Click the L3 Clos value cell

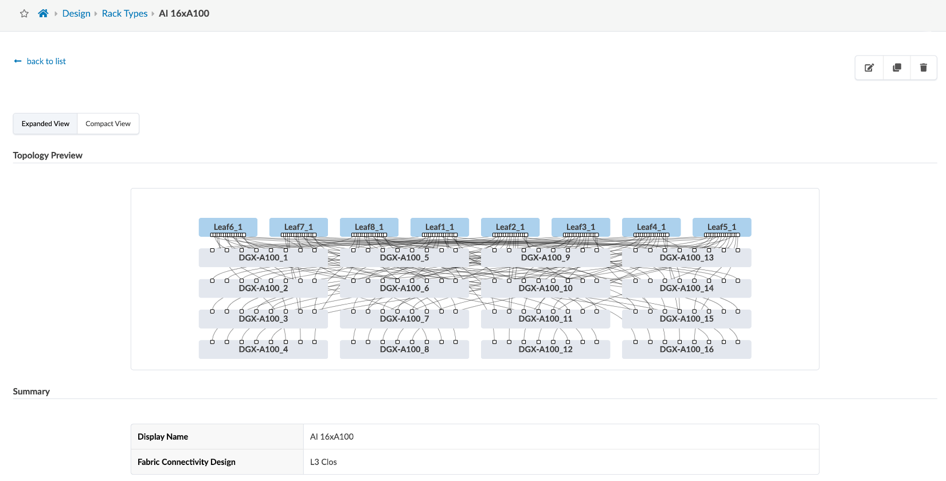(x=561, y=462)
